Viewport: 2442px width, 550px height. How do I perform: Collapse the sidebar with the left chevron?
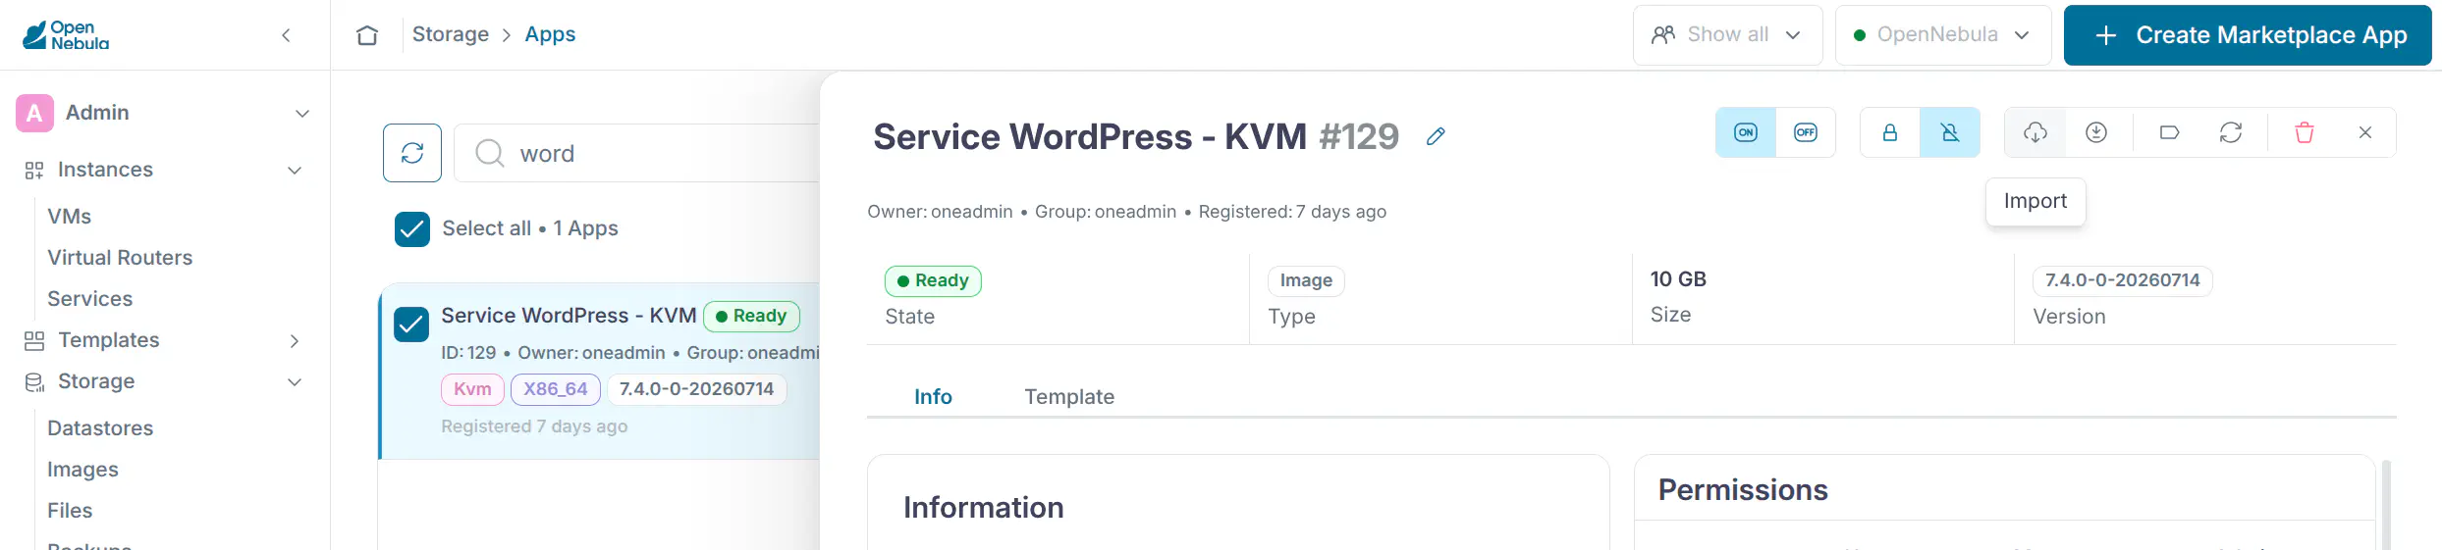pyautogui.click(x=286, y=35)
